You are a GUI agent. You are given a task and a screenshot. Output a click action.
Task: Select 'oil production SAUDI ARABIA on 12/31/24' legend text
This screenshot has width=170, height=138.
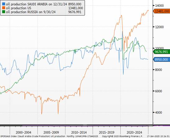click(x=36, y=4)
